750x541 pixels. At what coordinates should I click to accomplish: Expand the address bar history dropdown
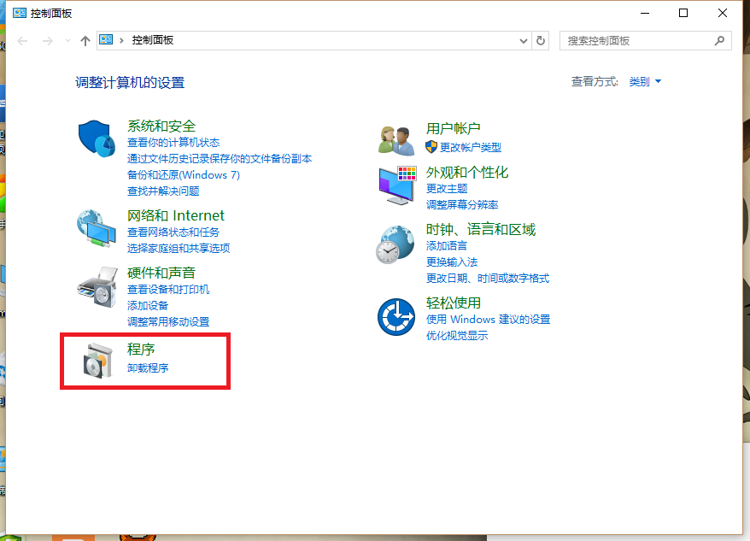tap(524, 41)
